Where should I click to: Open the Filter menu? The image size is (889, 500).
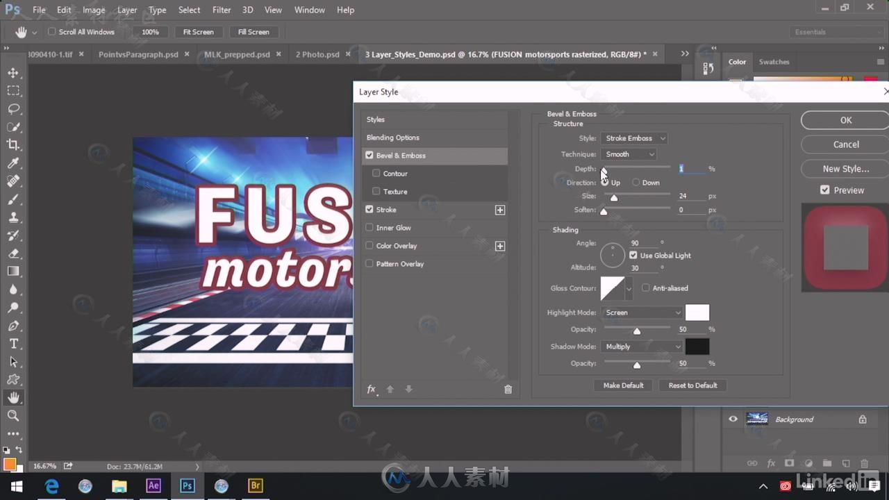pyautogui.click(x=222, y=10)
